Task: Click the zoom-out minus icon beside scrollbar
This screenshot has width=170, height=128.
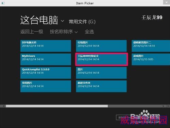Action: 168,106
